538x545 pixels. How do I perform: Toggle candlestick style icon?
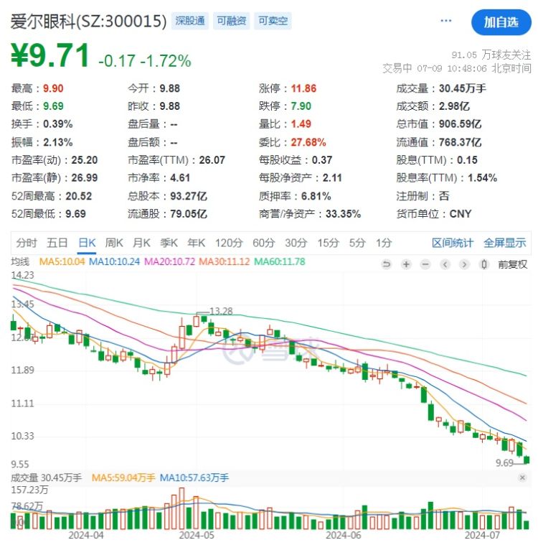click(483, 264)
